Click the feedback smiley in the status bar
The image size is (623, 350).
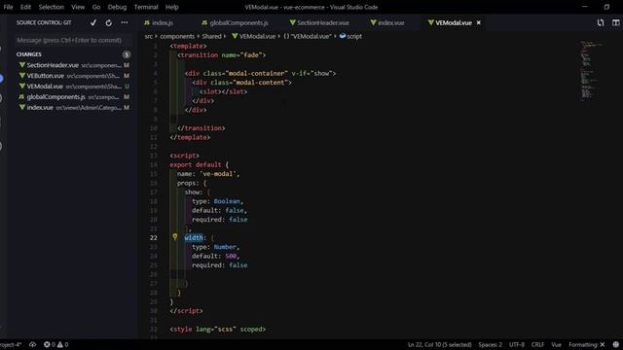coord(616,344)
